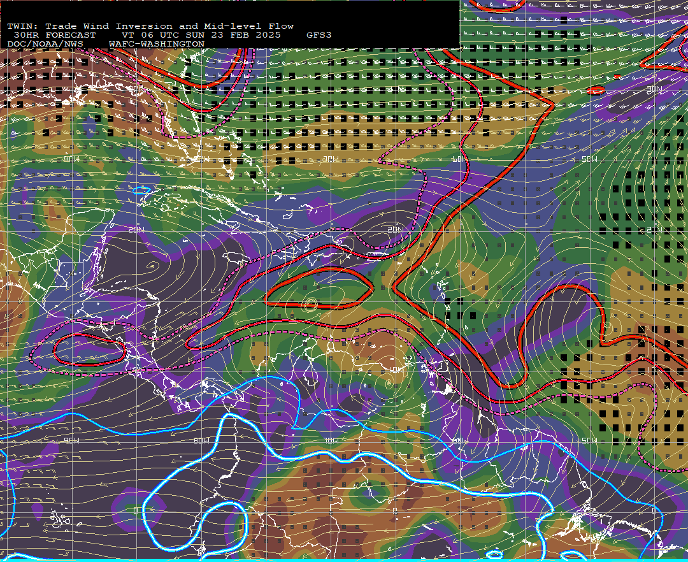The width and height of the screenshot is (688, 562).
Task: Click the valid time "VT 06 UTC SUN 23 FEB 2025"
Action: (201, 35)
